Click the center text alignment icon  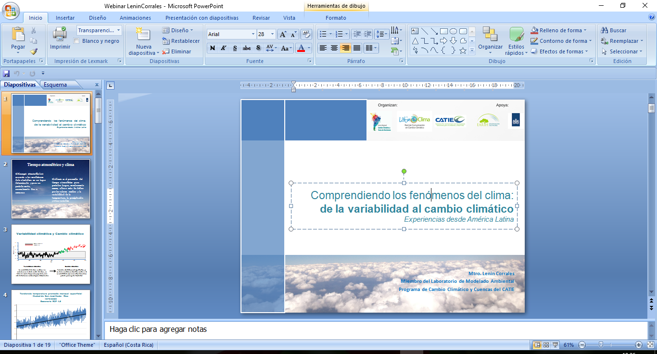[334, 48]
